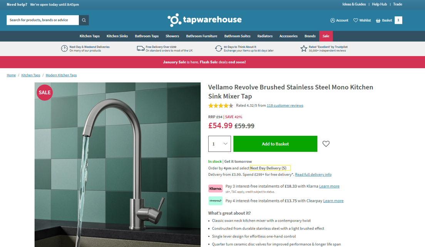The image size is (425, 247).
Task: Click the tapwarehouse logo
Action: [x=204, y=20]
